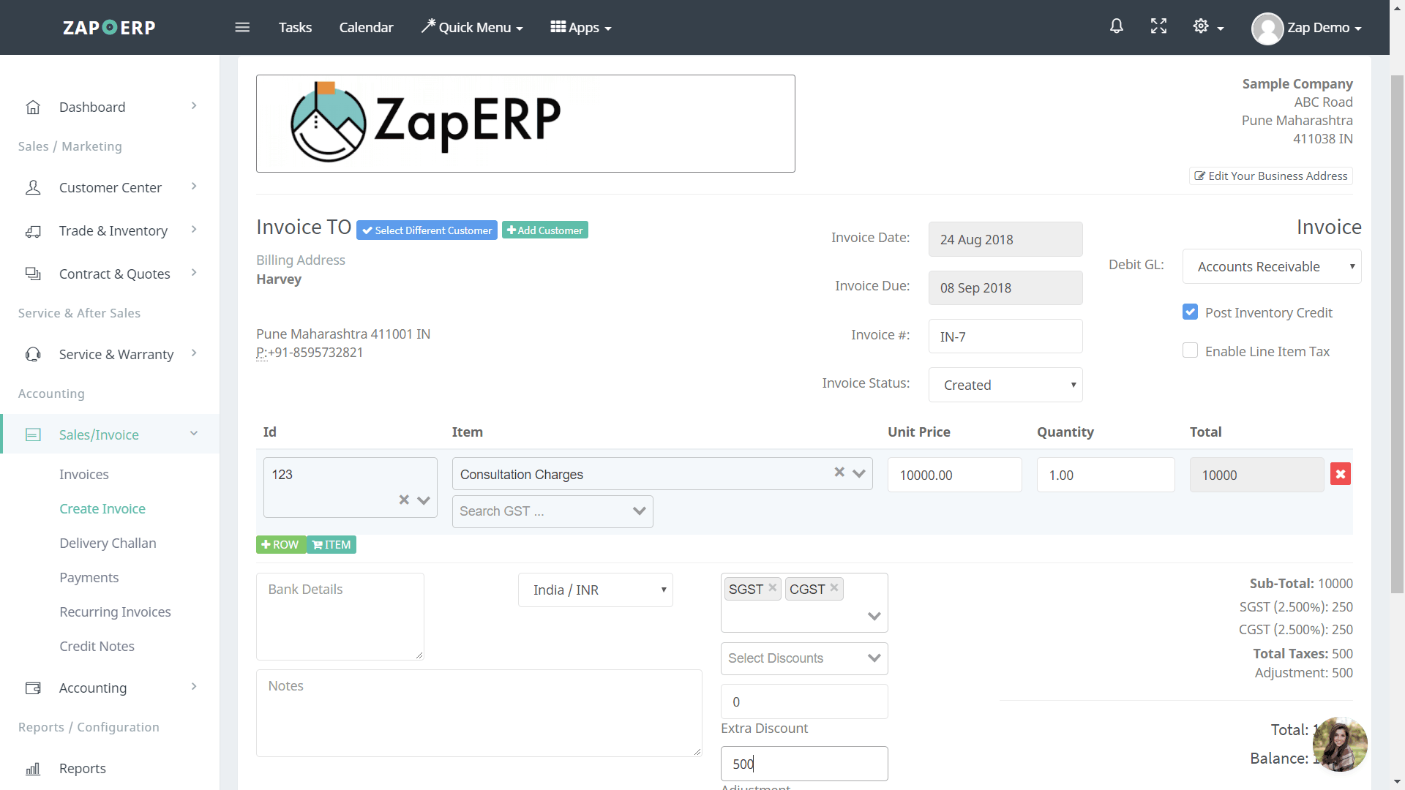Click the Customer Center person icon

pos(33,187)
